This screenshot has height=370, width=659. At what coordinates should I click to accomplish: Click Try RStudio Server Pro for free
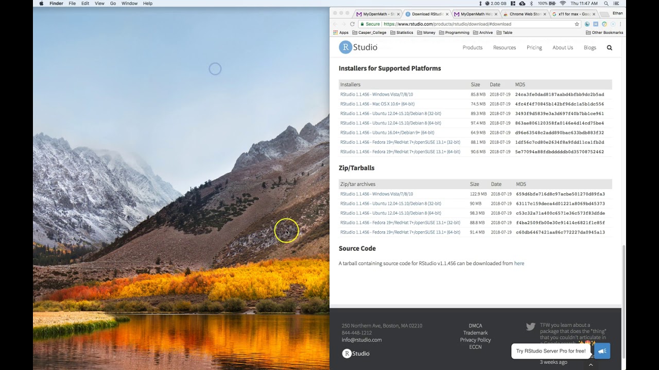pos(551,351)
